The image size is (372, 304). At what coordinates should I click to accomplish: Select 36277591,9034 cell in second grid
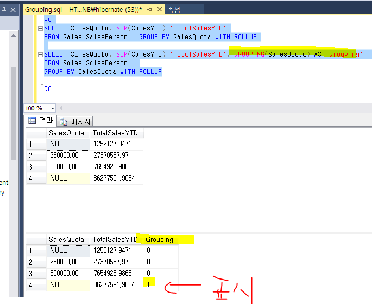(116, 285)
